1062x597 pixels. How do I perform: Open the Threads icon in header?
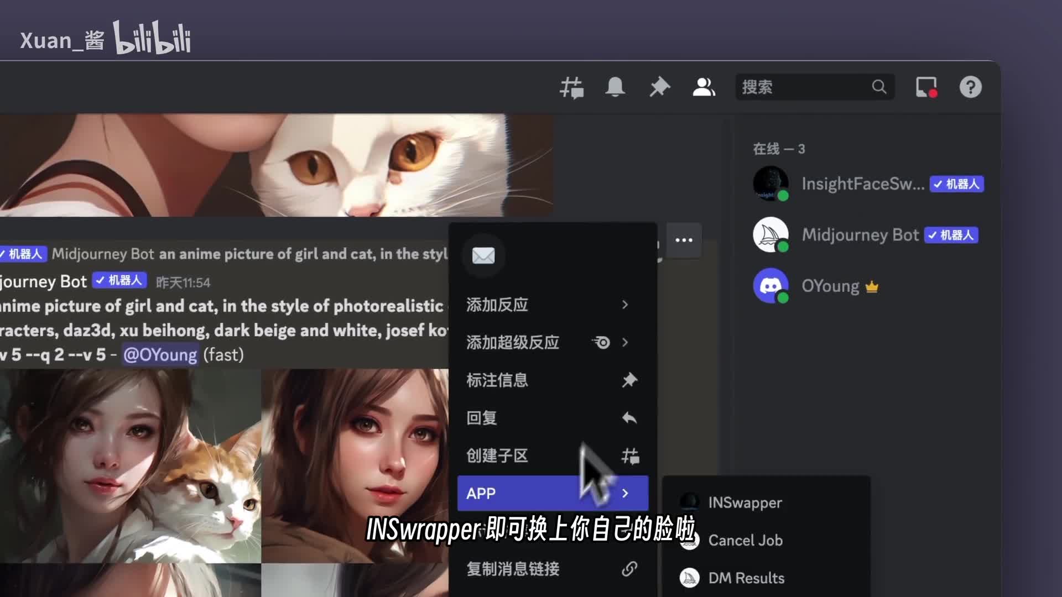tap(571, 87)
